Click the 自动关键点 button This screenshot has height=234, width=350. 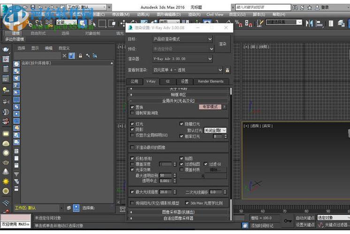pos(305,218)
